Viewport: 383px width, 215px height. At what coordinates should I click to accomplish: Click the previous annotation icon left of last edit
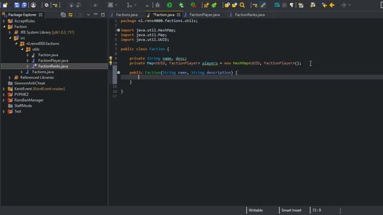pos(312,5)
